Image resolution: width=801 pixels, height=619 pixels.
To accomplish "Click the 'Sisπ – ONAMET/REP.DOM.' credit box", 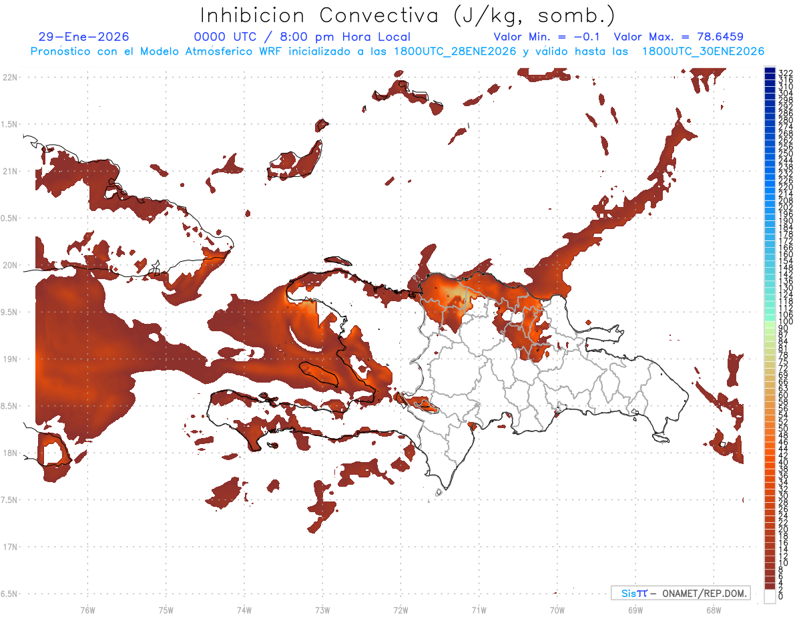I will (x=680, y=593).
